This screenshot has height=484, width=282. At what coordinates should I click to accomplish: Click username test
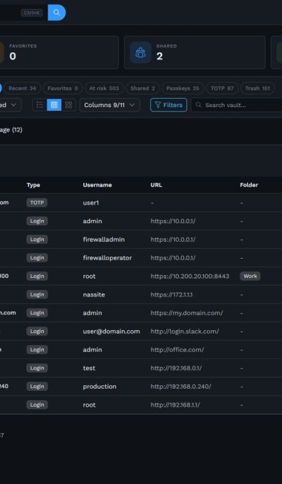point(89,368)
